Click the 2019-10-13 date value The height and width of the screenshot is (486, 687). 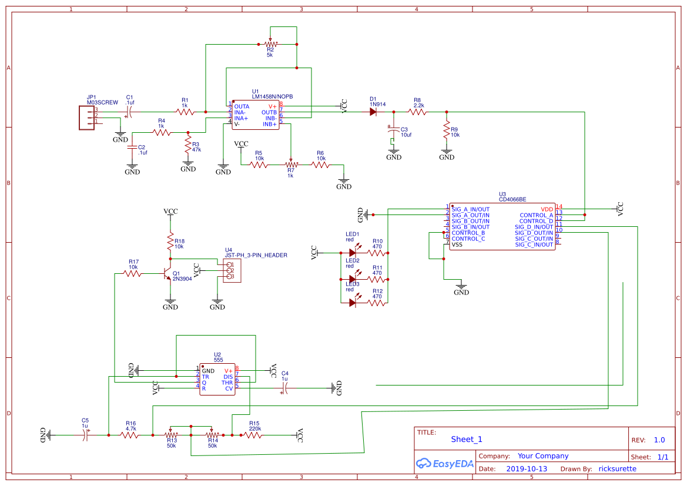pos(527,469)
